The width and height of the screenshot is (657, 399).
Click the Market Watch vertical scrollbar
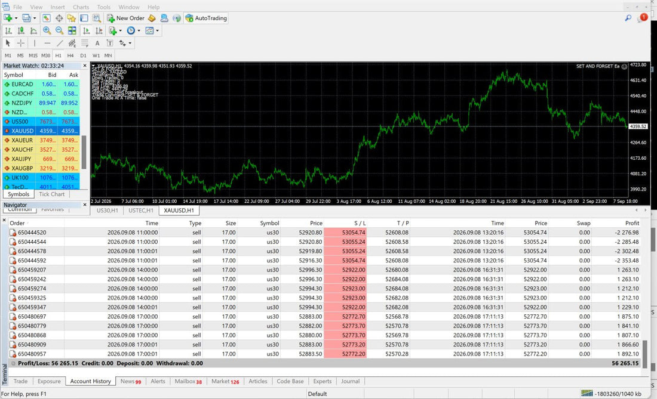(84, 152)
